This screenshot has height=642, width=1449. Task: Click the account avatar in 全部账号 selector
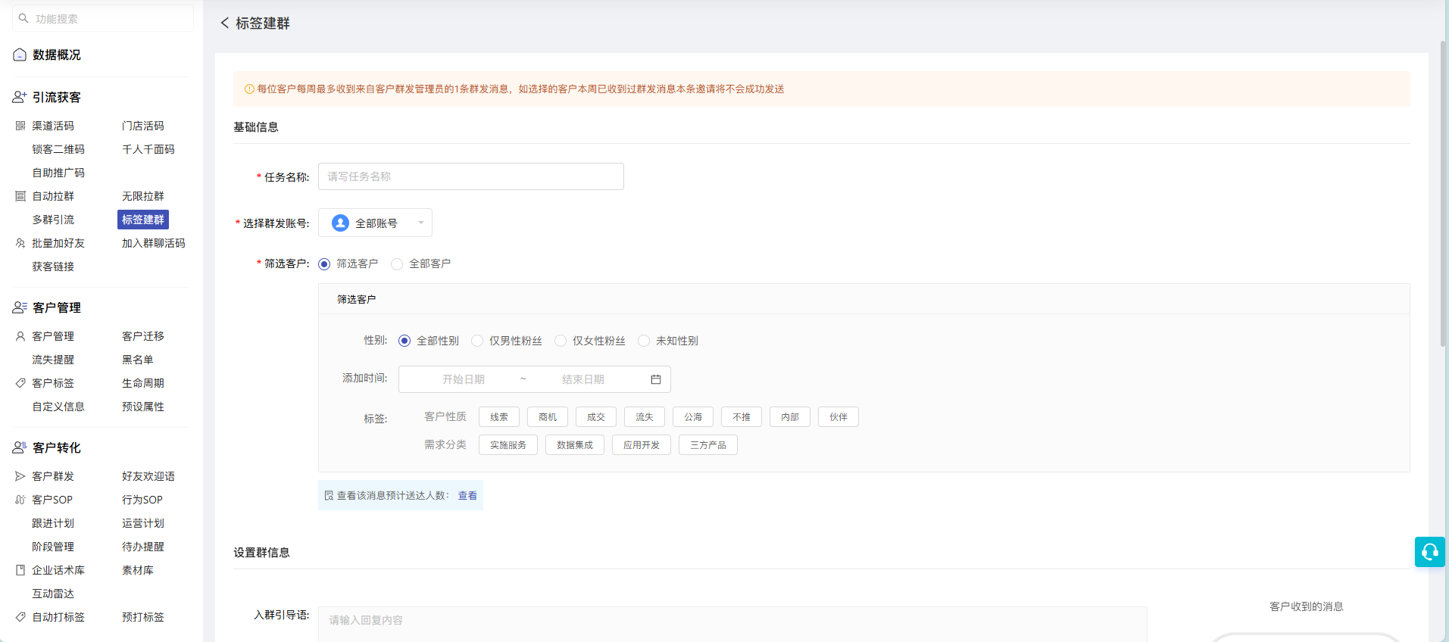(340, 223)
